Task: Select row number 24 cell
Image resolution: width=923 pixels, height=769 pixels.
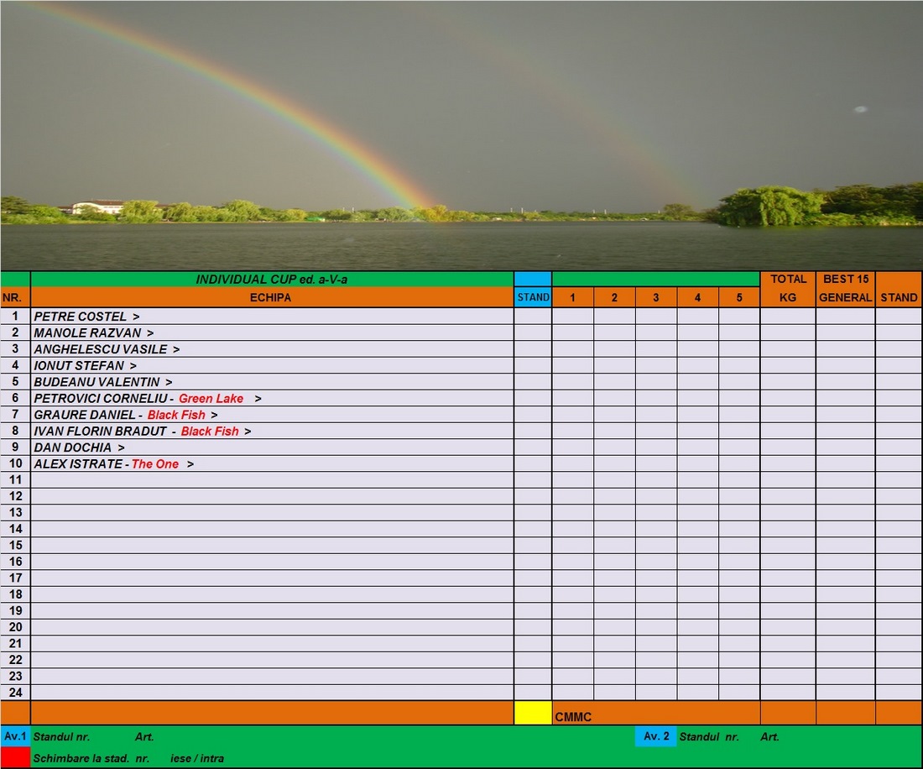Action: [x=16, y=693]
